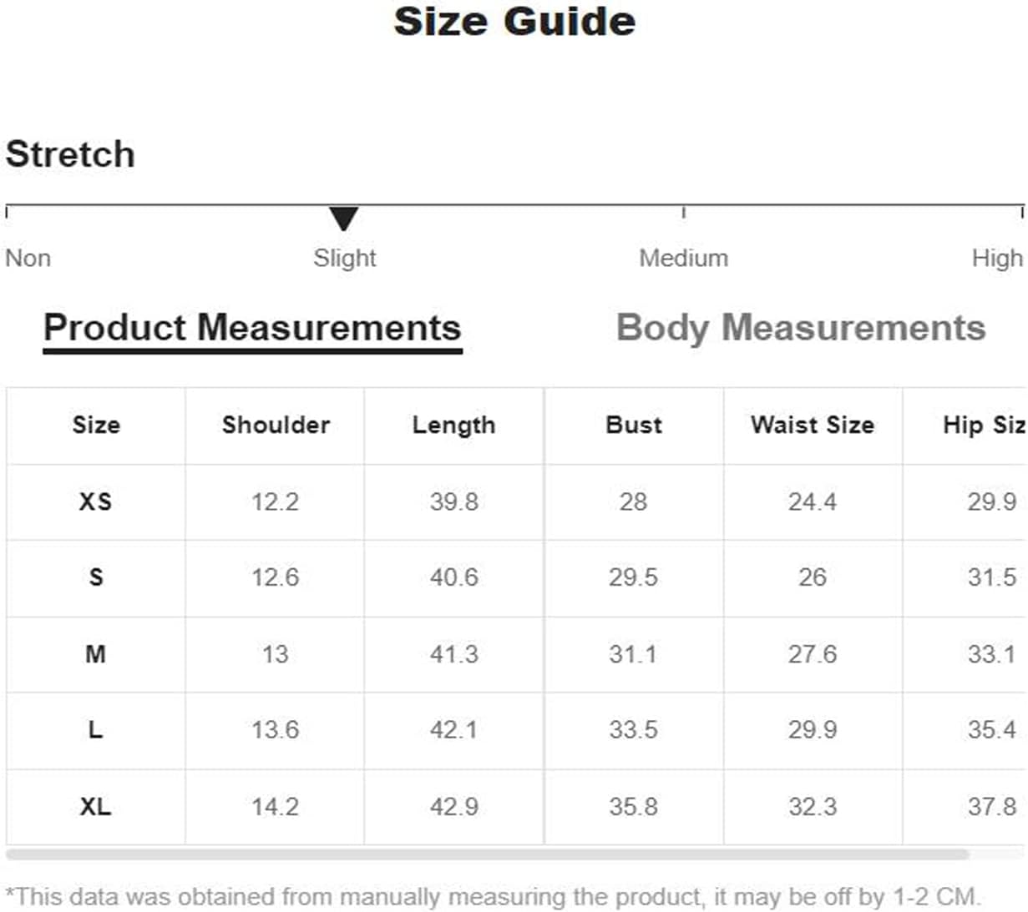Switch to the Body Measurements tab
The height and width of the screenshot is (912, 1028).
(x=800, y=328)
